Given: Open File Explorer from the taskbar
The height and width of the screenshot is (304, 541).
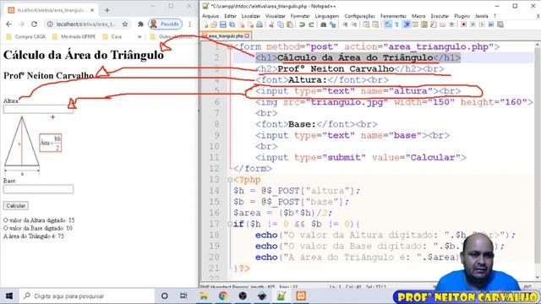Looking at the screenshot, I should (x=204, y=296).
